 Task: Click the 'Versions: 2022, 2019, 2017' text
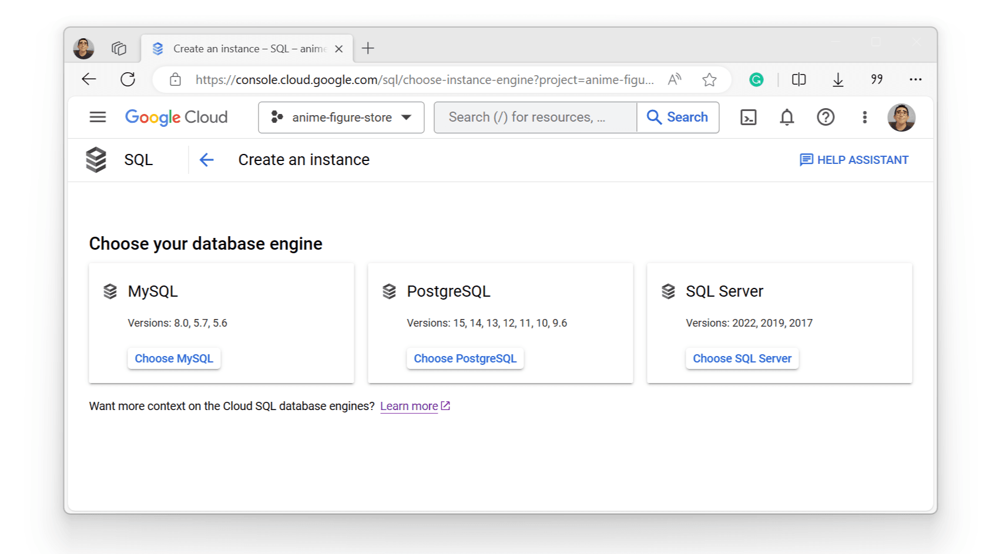[x=749, y=323]
